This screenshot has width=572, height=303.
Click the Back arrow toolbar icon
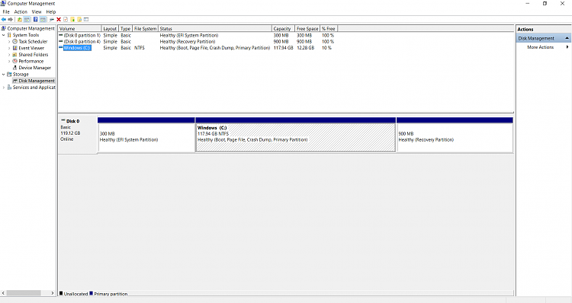(4, 19)
